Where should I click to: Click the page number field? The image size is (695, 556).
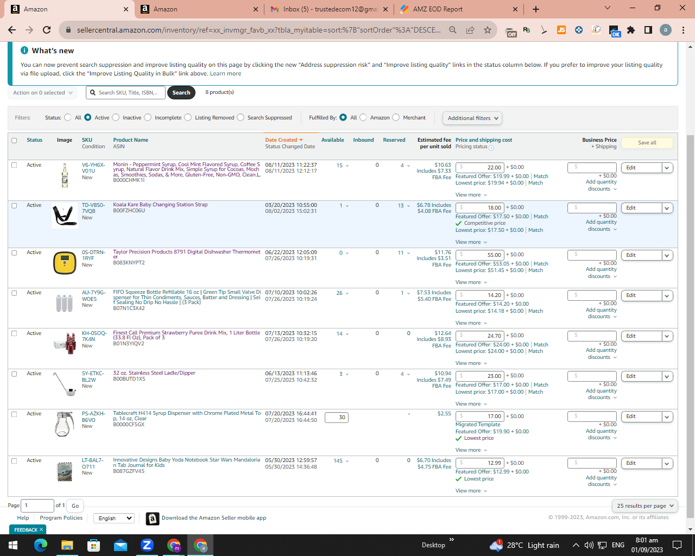click(x=37, y=506)
